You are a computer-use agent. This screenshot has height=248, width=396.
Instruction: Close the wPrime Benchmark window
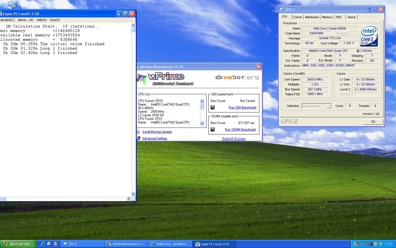[x=258, y=66]
